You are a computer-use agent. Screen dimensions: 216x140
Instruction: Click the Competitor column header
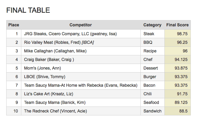[81, 25]
